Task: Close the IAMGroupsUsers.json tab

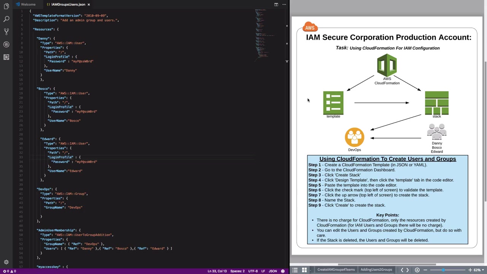Action: click(x=89, y=5)
